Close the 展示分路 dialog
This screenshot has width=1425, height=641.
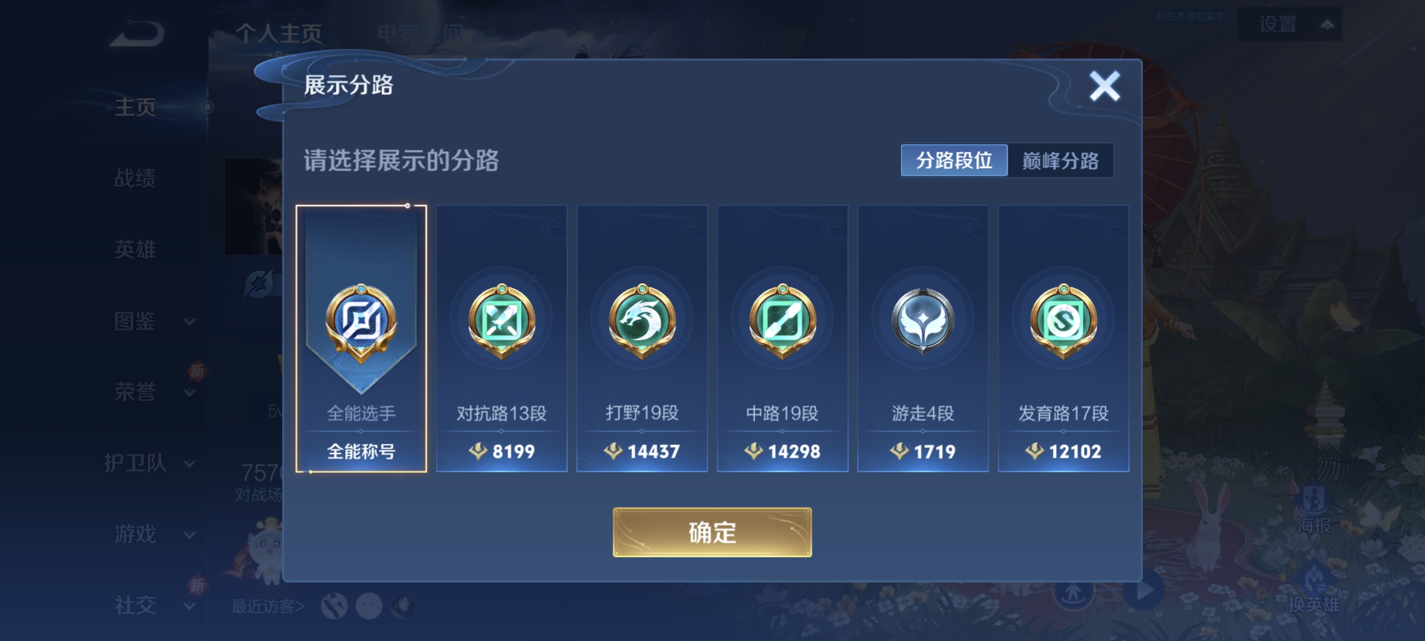coord(1104,86)
